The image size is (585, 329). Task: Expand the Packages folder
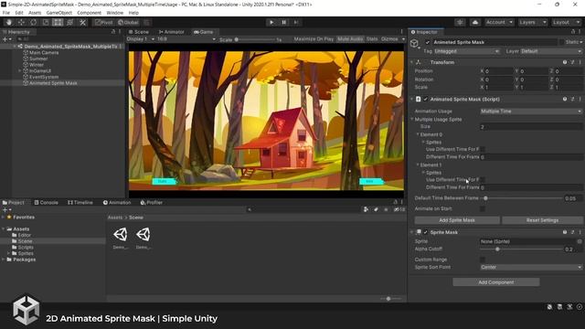coord(4,260)
